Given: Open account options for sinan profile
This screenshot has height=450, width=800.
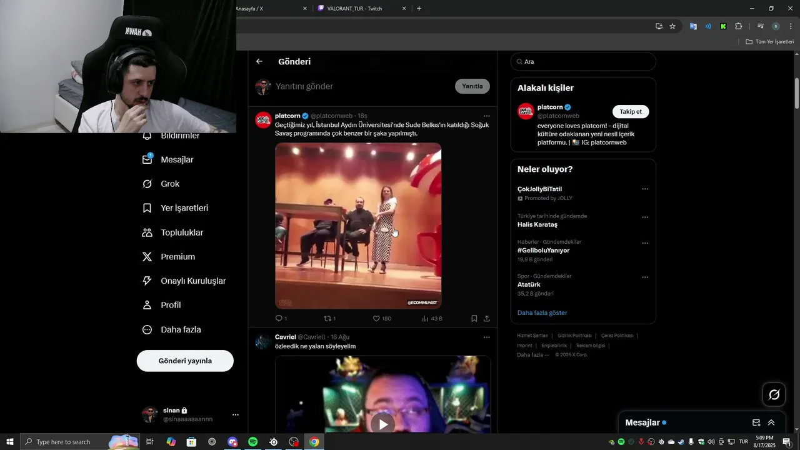Looking at the screenshot, I should pyautogui.click(x=236, y=414).
